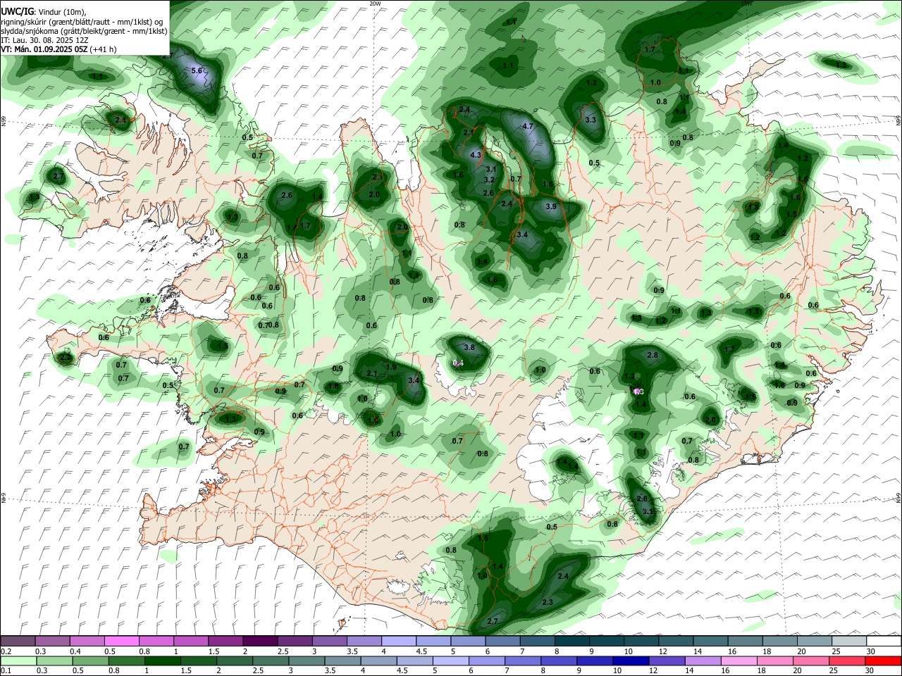Click the 4.3 precipitation value on the map
Viewport: 902px width, 676px height.
[476, 155]
